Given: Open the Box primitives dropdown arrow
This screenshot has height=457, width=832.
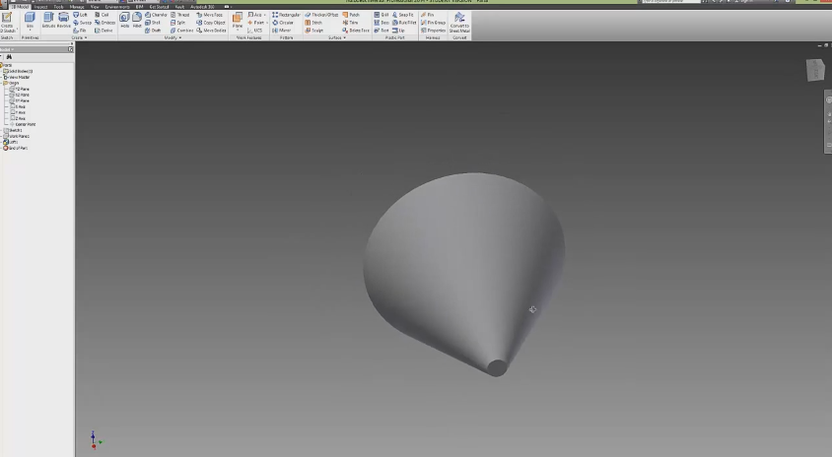Looking at the screenshot, I should [x=30, y=31].
